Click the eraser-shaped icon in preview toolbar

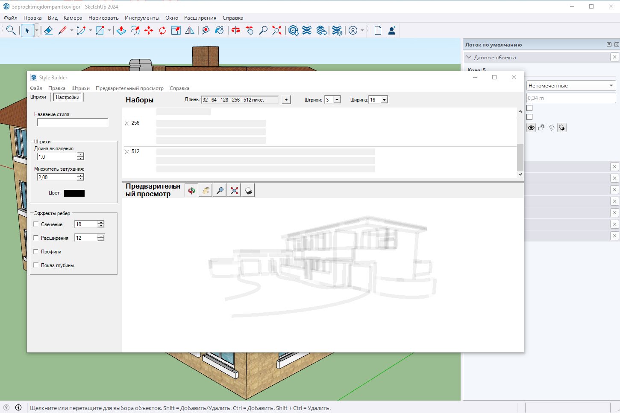pyautogui.click(x=248, y=190)
